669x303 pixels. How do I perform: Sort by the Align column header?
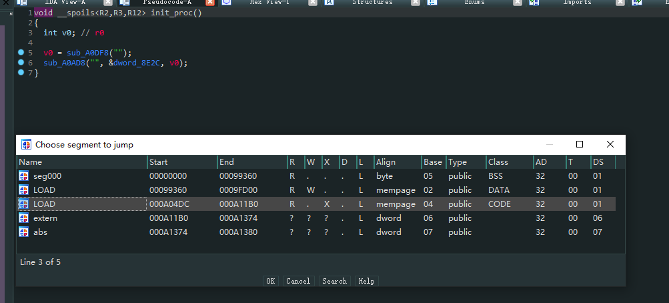point(398,162)
